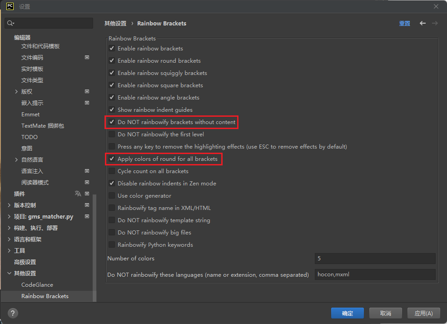Uncheck Enable rainbow squiggly brackets
Image resolution: width=447 pixels, height=324 pixels.
click(112, 73)
